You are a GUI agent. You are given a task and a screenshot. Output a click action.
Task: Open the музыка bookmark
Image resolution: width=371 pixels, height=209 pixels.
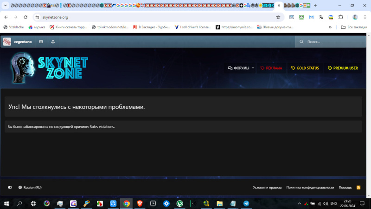[37, 27]
